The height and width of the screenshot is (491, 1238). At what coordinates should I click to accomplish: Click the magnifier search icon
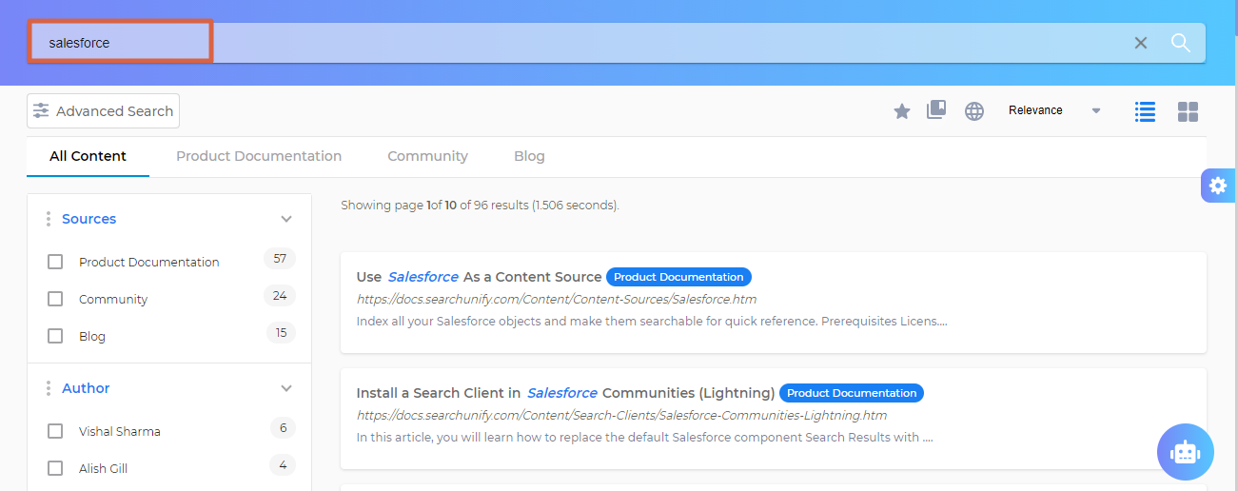1180,43
